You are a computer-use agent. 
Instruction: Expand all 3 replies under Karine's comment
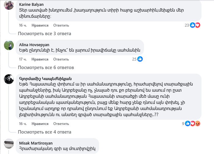(45, 34)
